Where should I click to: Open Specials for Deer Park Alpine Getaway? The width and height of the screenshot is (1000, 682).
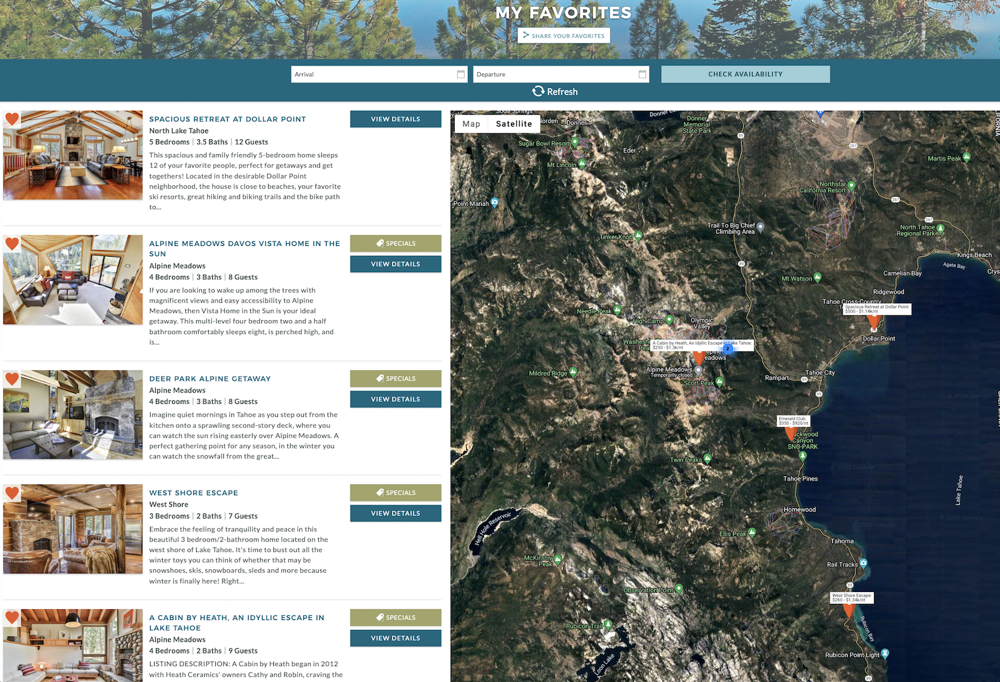click(x=395, y=379)
